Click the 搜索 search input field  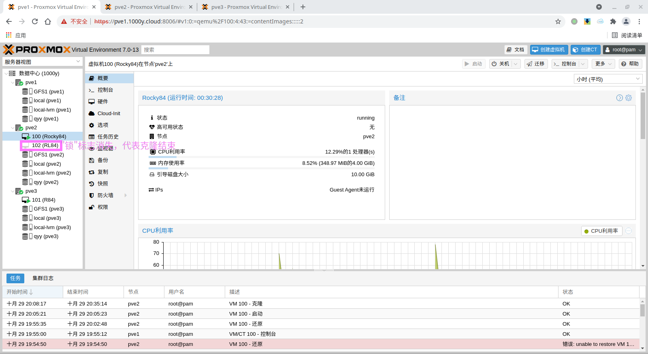click(x=175, y=50)
